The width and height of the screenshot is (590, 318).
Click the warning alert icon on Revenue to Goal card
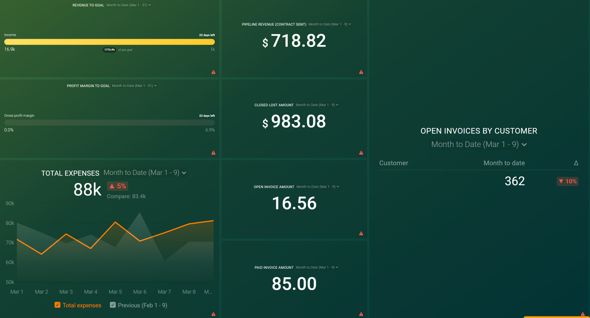(213, 72)
